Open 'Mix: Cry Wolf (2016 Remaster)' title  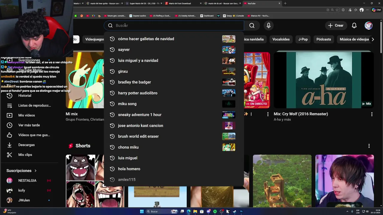click(x=301, y=114)
